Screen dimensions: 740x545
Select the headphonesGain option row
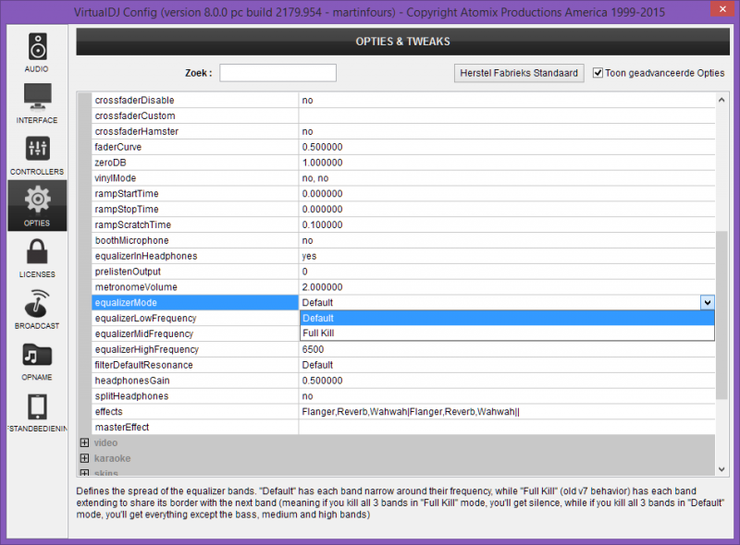(403, 381)
